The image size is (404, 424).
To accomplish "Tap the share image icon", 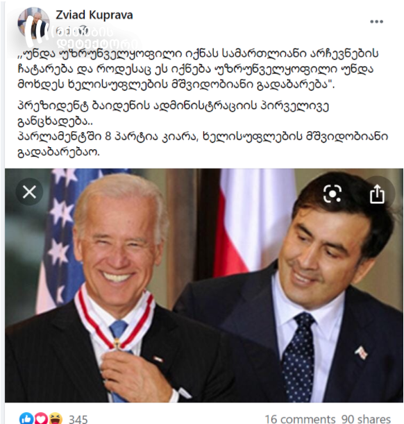I will (x=377, y=194).
